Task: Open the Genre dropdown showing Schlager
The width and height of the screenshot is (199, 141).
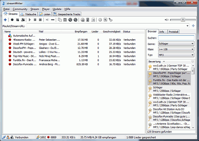Action: (176, 44)
